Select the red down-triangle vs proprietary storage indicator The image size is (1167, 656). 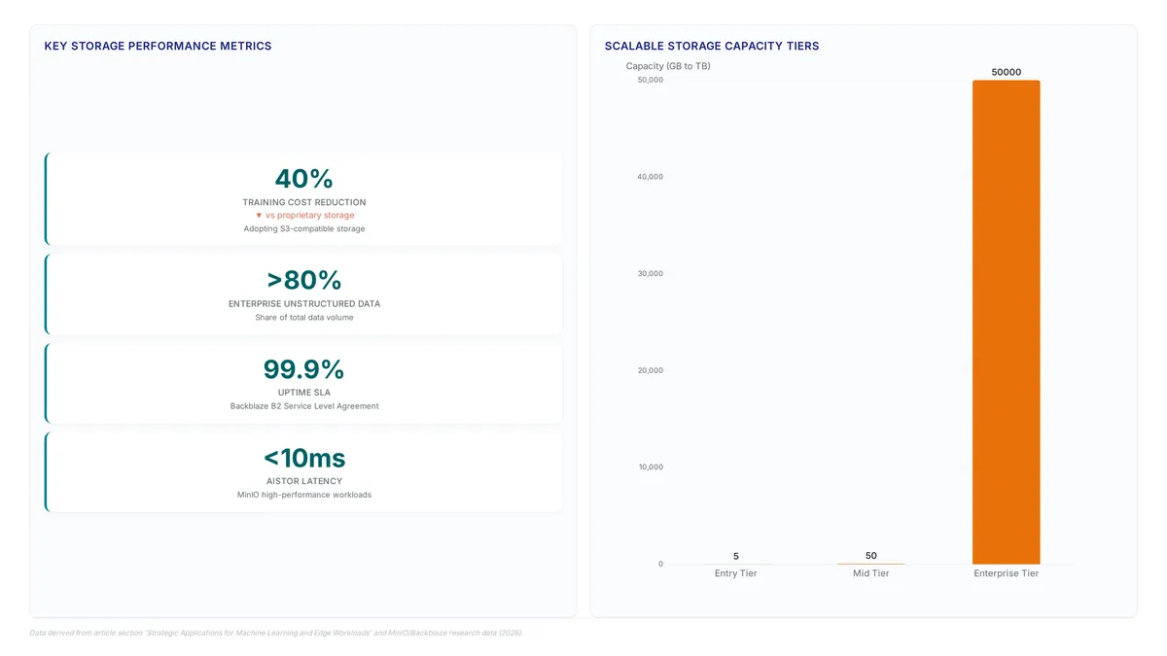(x=304, y=216)
